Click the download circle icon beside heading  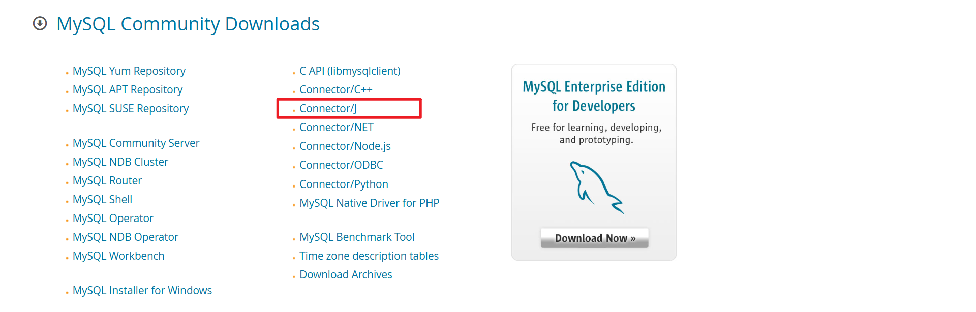pyautogui.click(x=40, y=24)
